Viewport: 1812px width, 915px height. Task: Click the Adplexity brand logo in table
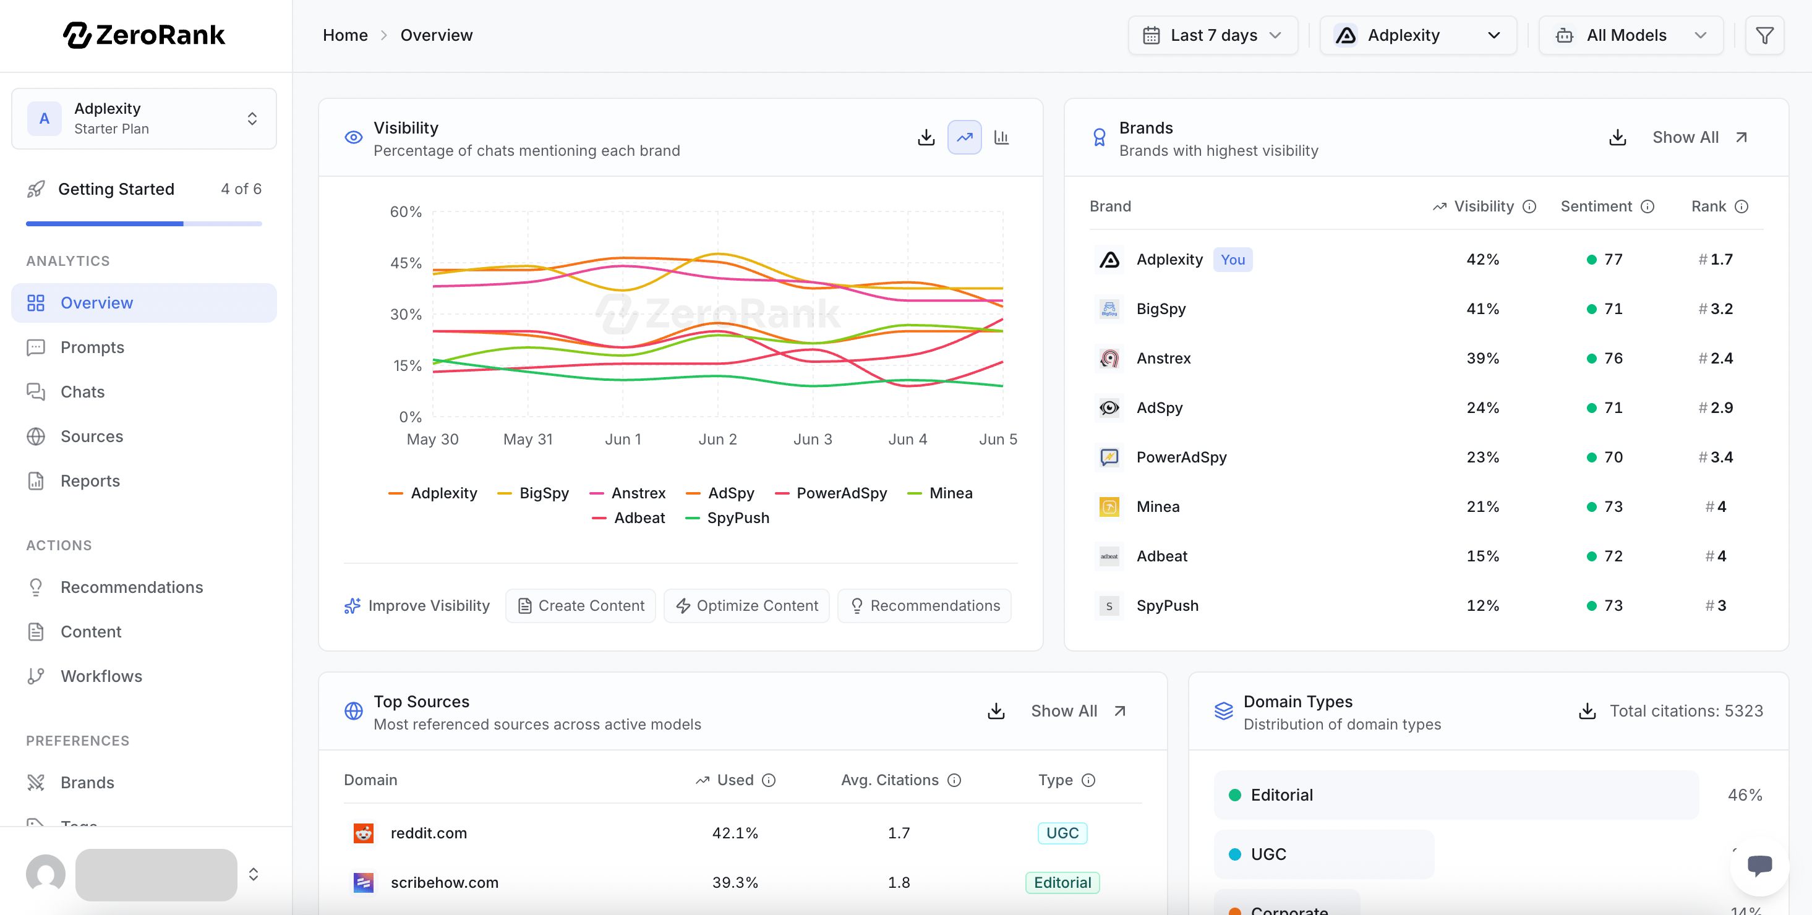(x=1109, y=260)
